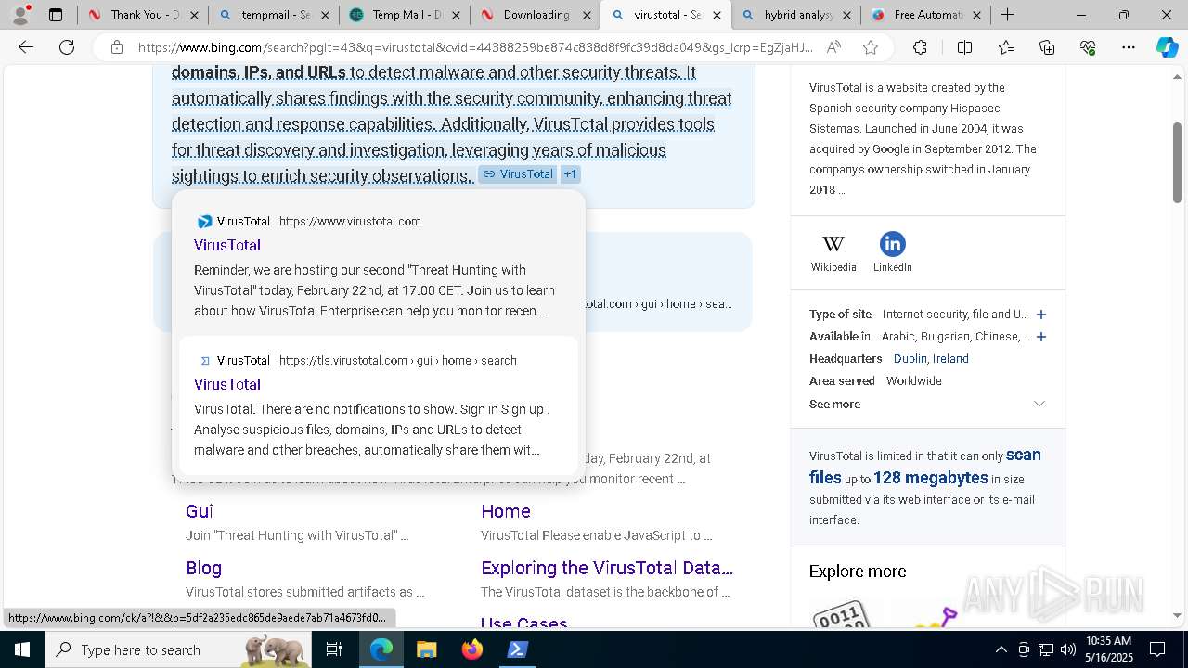Click the taskbar clock showing 10:35 AM
This screenshot has width=1188, height=668.
1109,649
